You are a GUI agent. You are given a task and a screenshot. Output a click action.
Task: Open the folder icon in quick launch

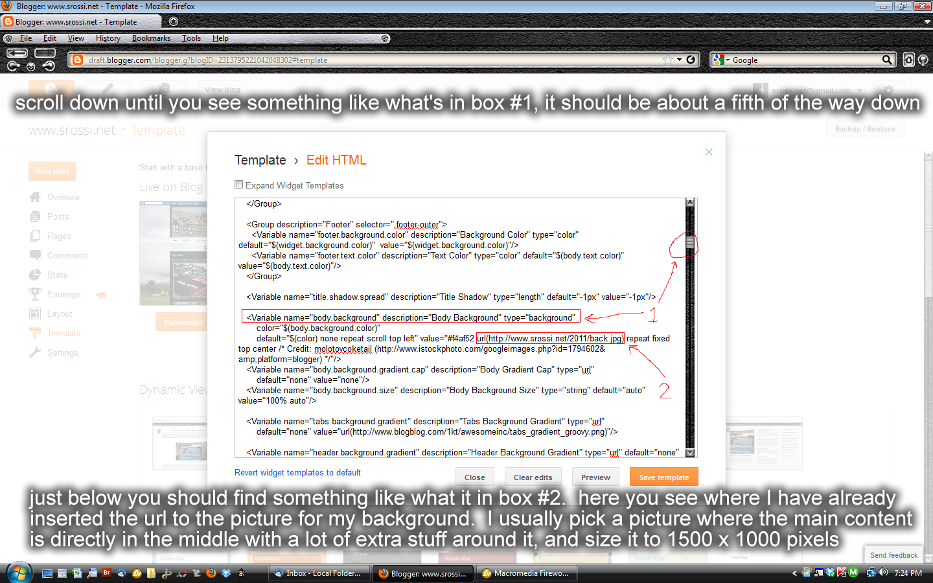[152, 573]
